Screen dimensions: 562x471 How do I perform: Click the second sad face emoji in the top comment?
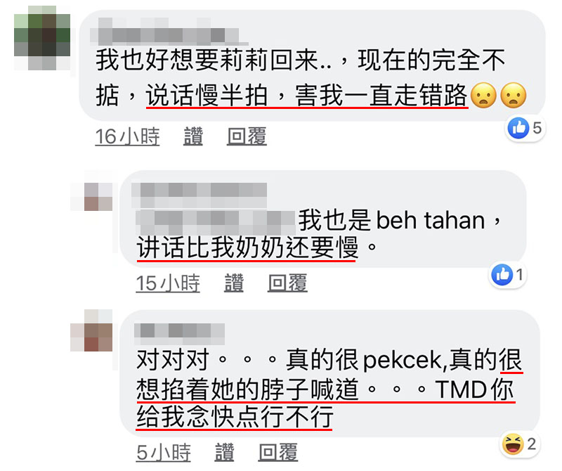coord(514,96)
